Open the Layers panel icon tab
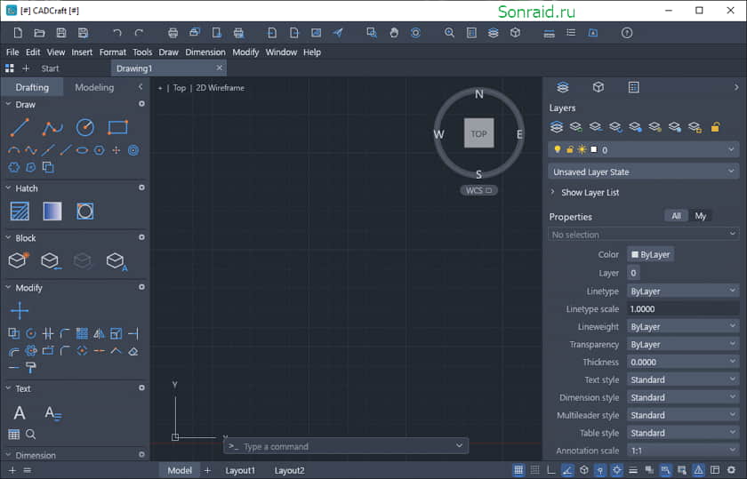The height and width of the screenshot is (479, 747). pyautogui.click(x=563, y=87)
